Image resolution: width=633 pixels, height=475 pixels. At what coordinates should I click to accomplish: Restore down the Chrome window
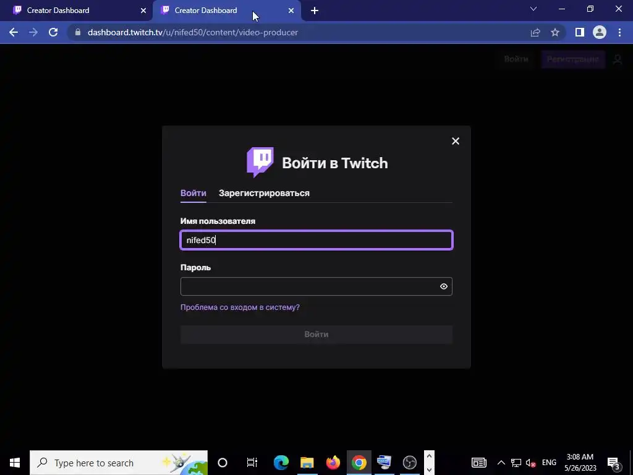590,9
